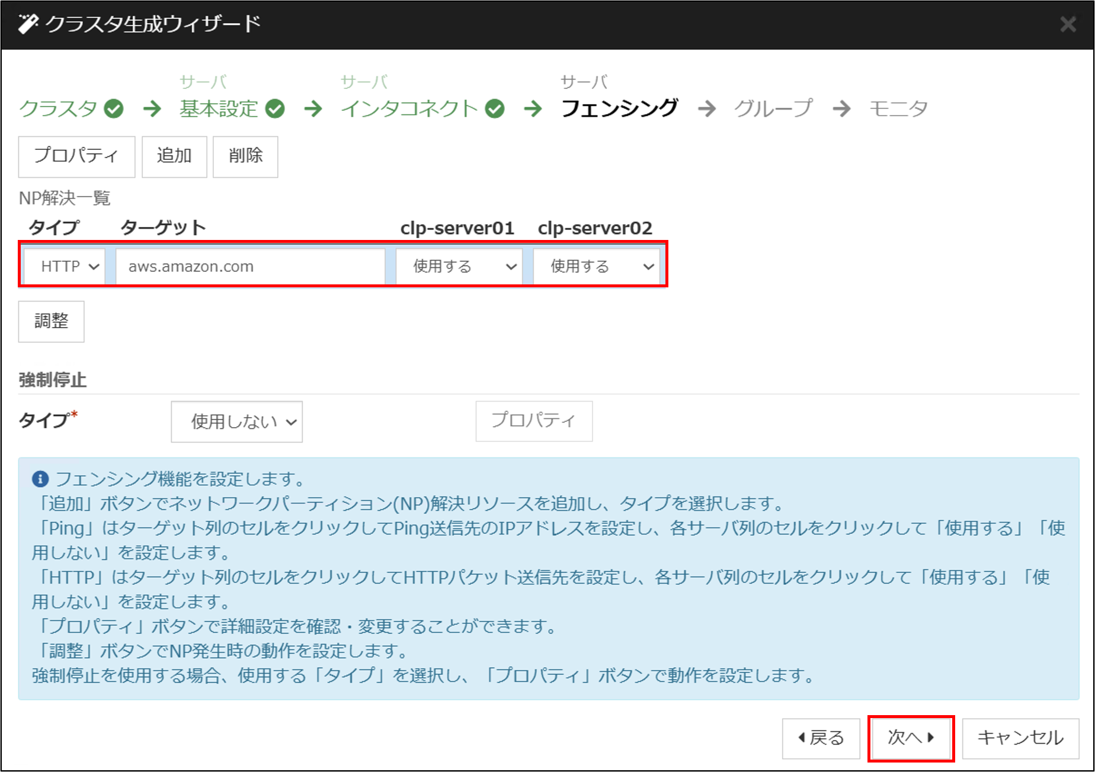Close the cluster wizard with the X icon
The image size is (1095, 772).
[x=1068, y=24]
